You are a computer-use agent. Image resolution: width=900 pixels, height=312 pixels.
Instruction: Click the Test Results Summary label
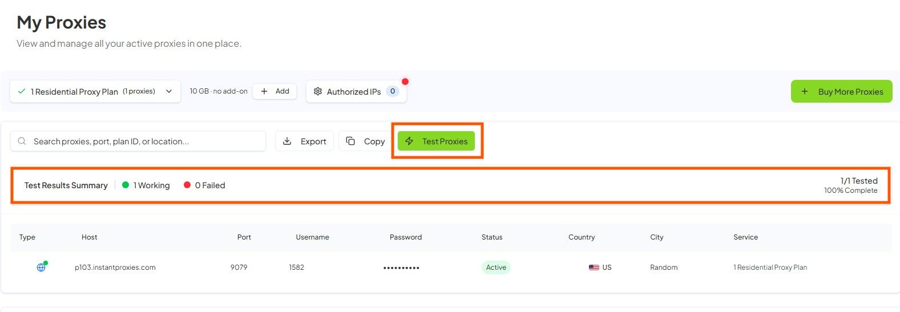66,185
